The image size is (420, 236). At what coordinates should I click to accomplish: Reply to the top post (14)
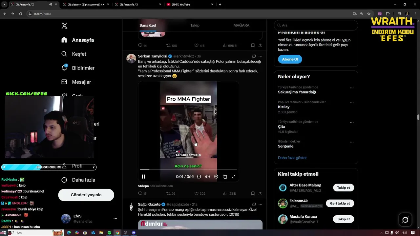[x=142, y=46]
